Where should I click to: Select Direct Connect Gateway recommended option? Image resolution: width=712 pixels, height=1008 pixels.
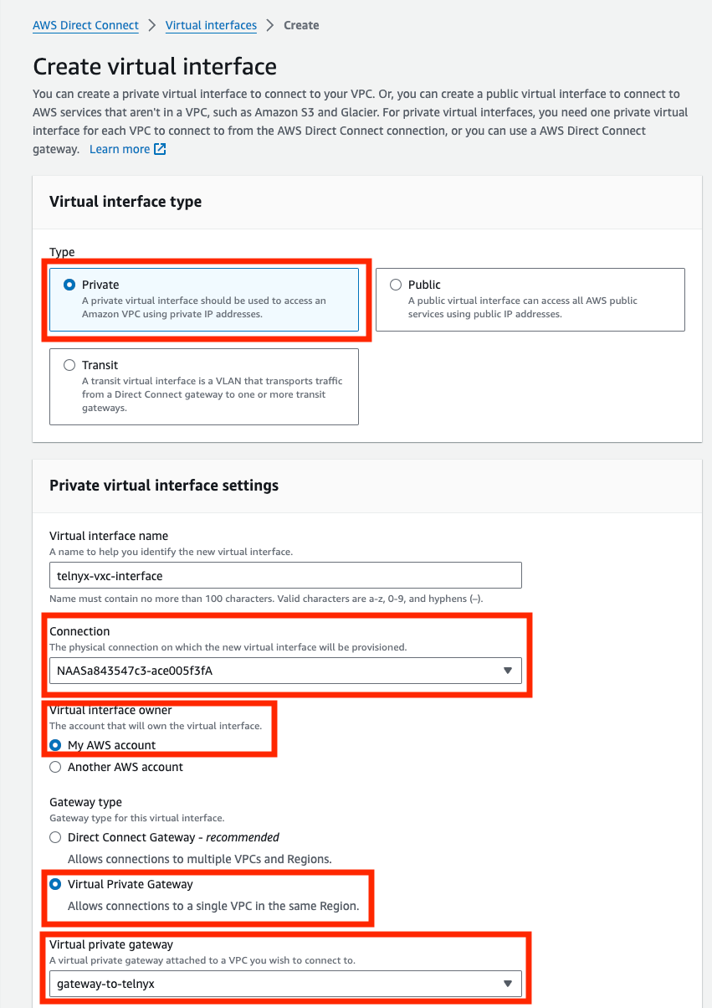55,837
